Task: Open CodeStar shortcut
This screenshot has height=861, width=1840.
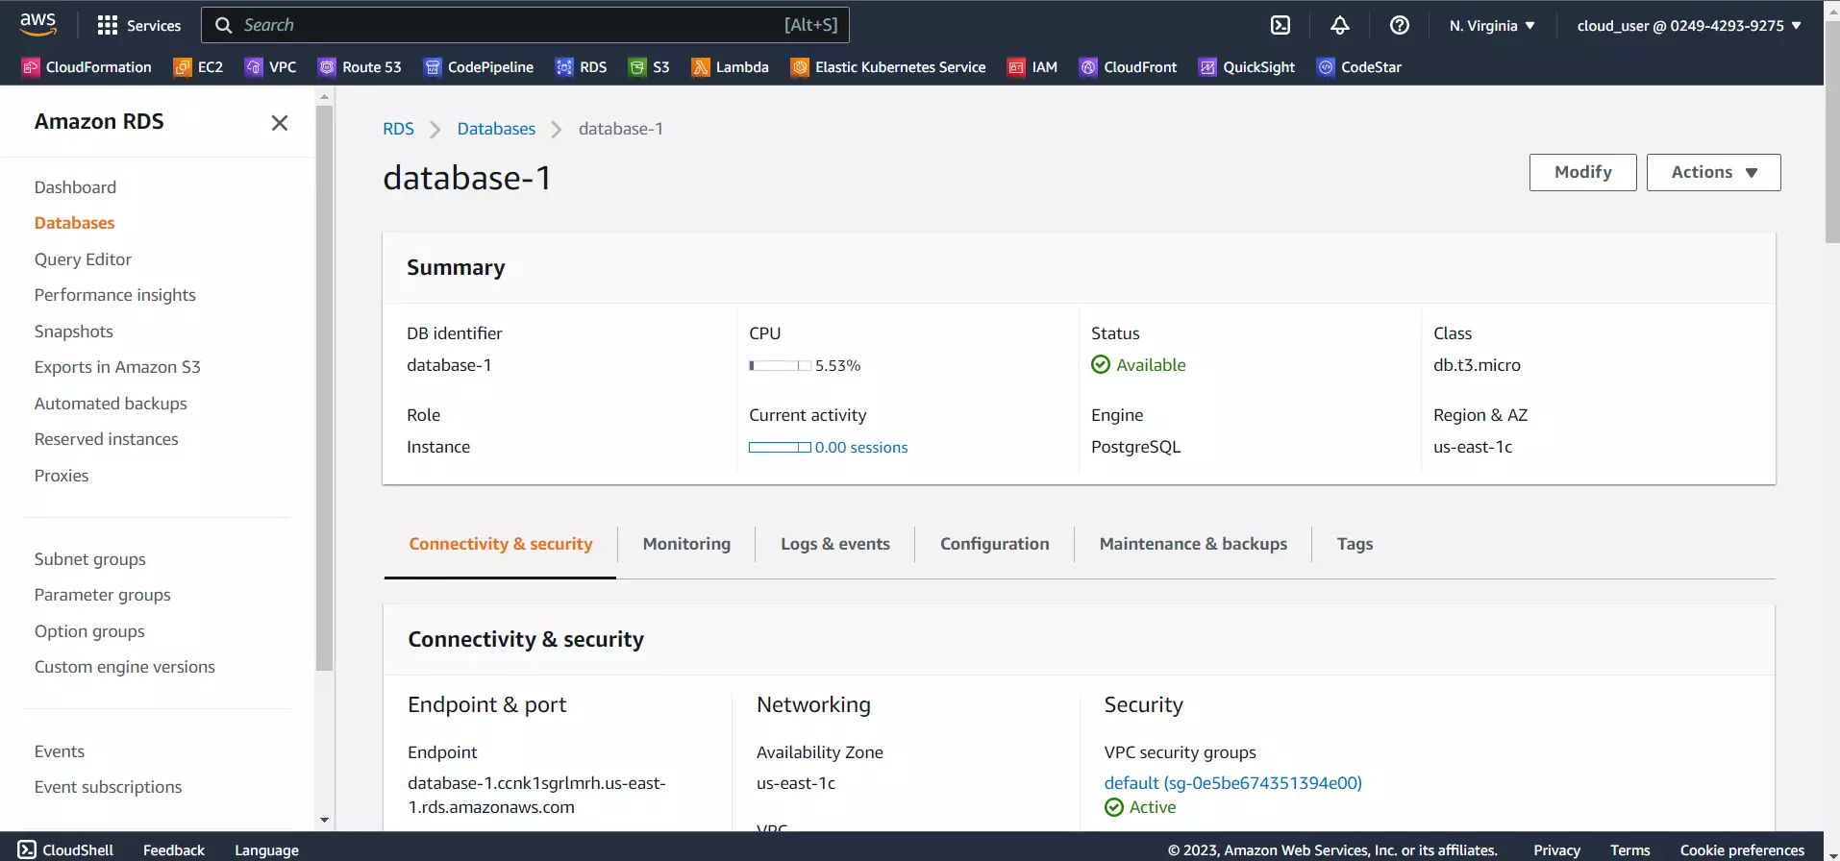Action: (1359, 67)
